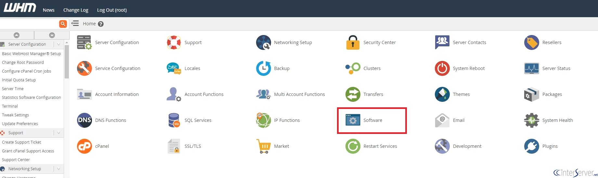Open Basic WebHost Manager Setup link
Image resolution: width=598 pixels, height=178 pixels.
point(31,53)
